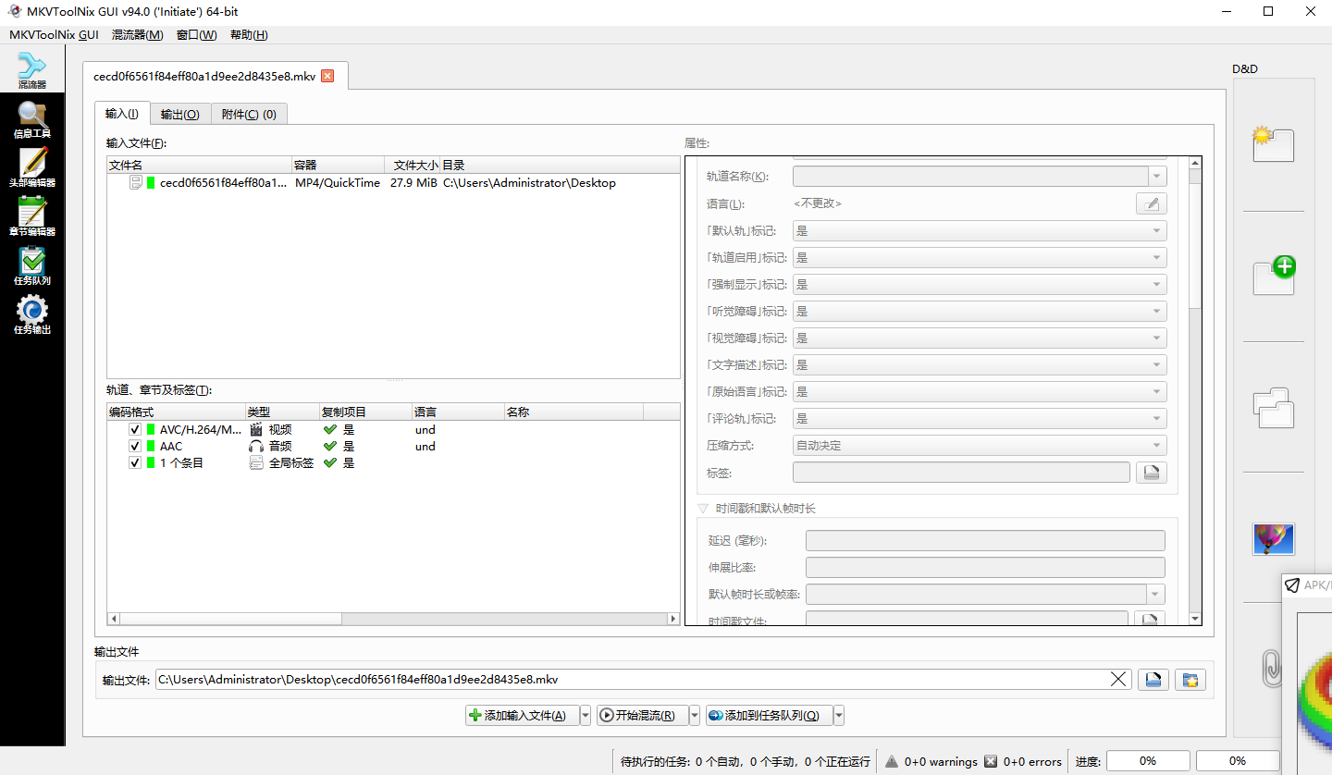The image size is (1332, 775).
Task: Open the arrow beside 添加到任务队列
Action: click(x=839, y=716)
